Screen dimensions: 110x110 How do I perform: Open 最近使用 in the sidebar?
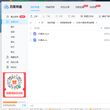[14, 17]
